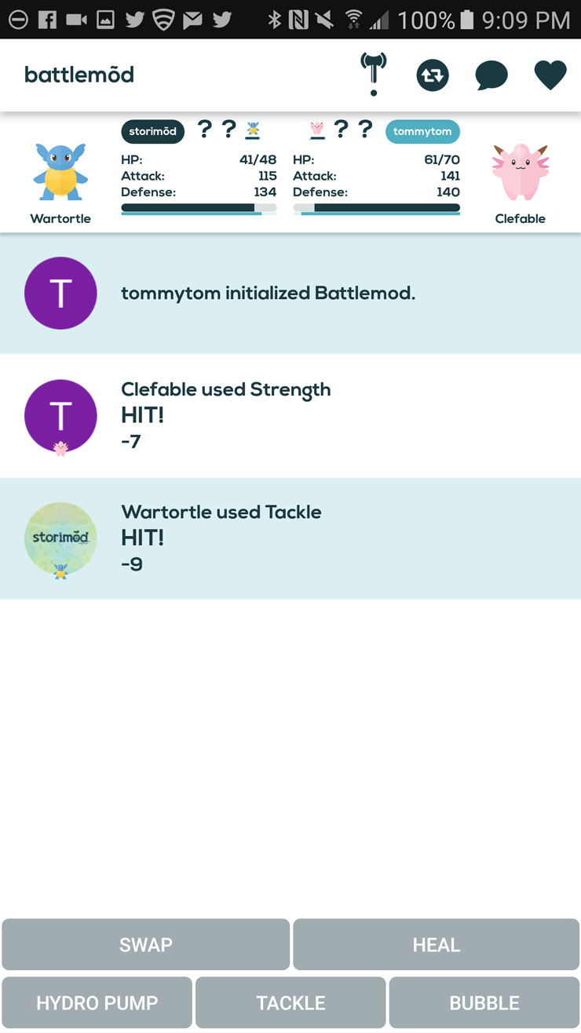The width and height of the screenshot is (581, 1033).
Task: Open the chat bubble icon
Action: tap(491, 76)
